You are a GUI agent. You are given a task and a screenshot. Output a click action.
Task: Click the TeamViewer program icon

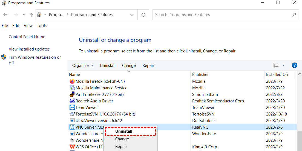pyautogui.click(x=72, y=108)
